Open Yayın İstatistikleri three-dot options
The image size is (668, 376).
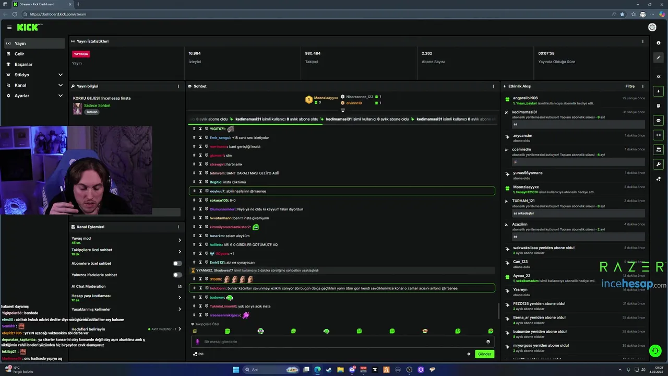[642, 41]
